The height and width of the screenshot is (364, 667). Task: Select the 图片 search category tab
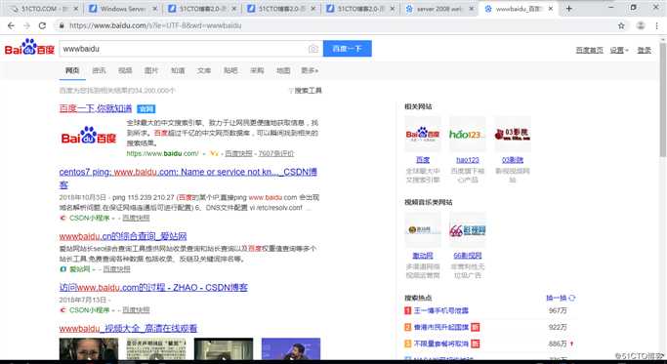click(151, 70)
